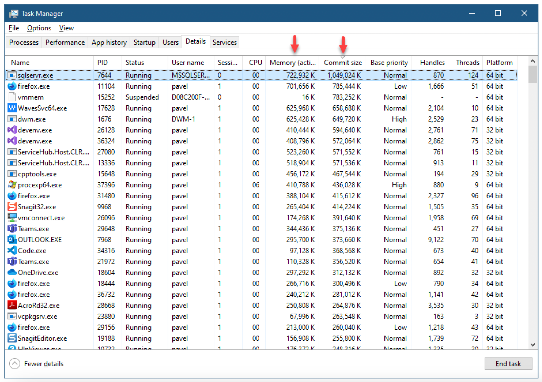The width and height of the screenshot is (542, 382).
Task: Select ServiceHub.Host.CLR row with PID 13336
Action: click(x=261, y=163)
